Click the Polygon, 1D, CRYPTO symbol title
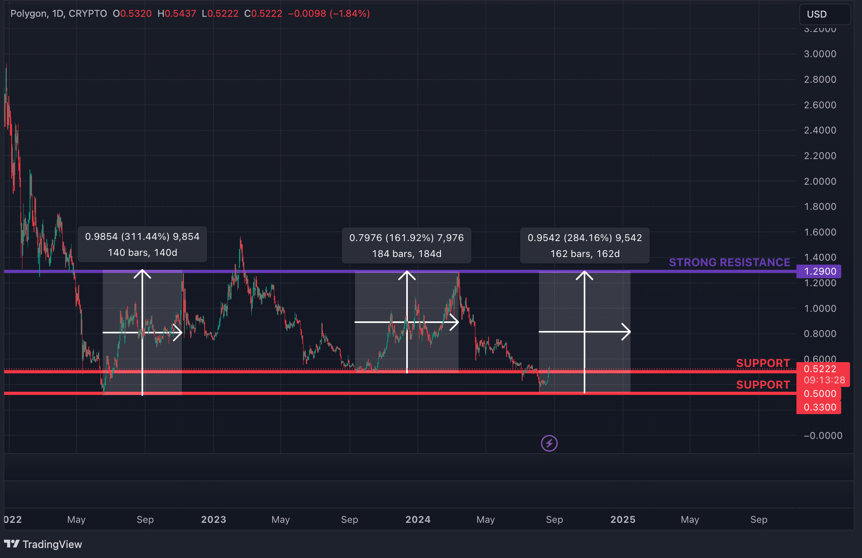The height and width of the screenshot is (558, 862). [59, 14]
